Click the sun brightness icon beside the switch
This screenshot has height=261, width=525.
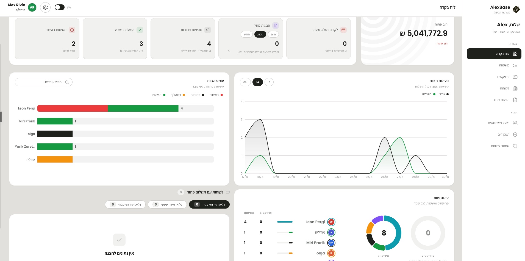click(69, 7)
